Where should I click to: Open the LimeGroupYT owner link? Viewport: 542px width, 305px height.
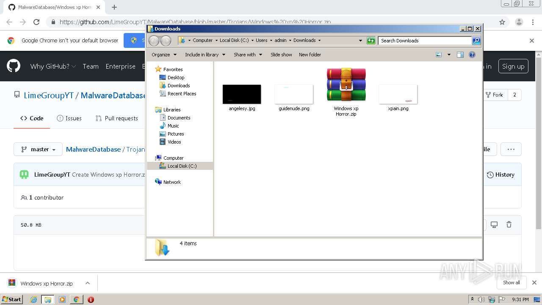[x=49, y=95]
